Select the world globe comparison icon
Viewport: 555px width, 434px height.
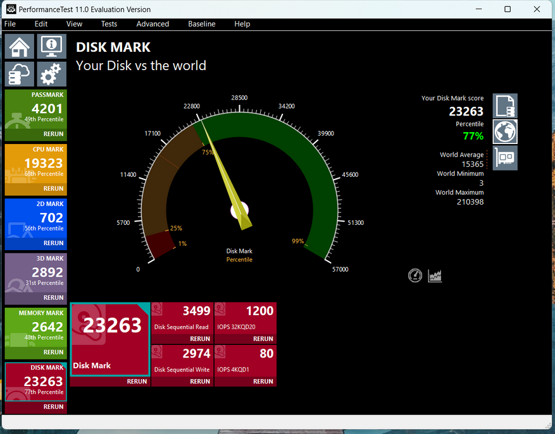(505, 131)
